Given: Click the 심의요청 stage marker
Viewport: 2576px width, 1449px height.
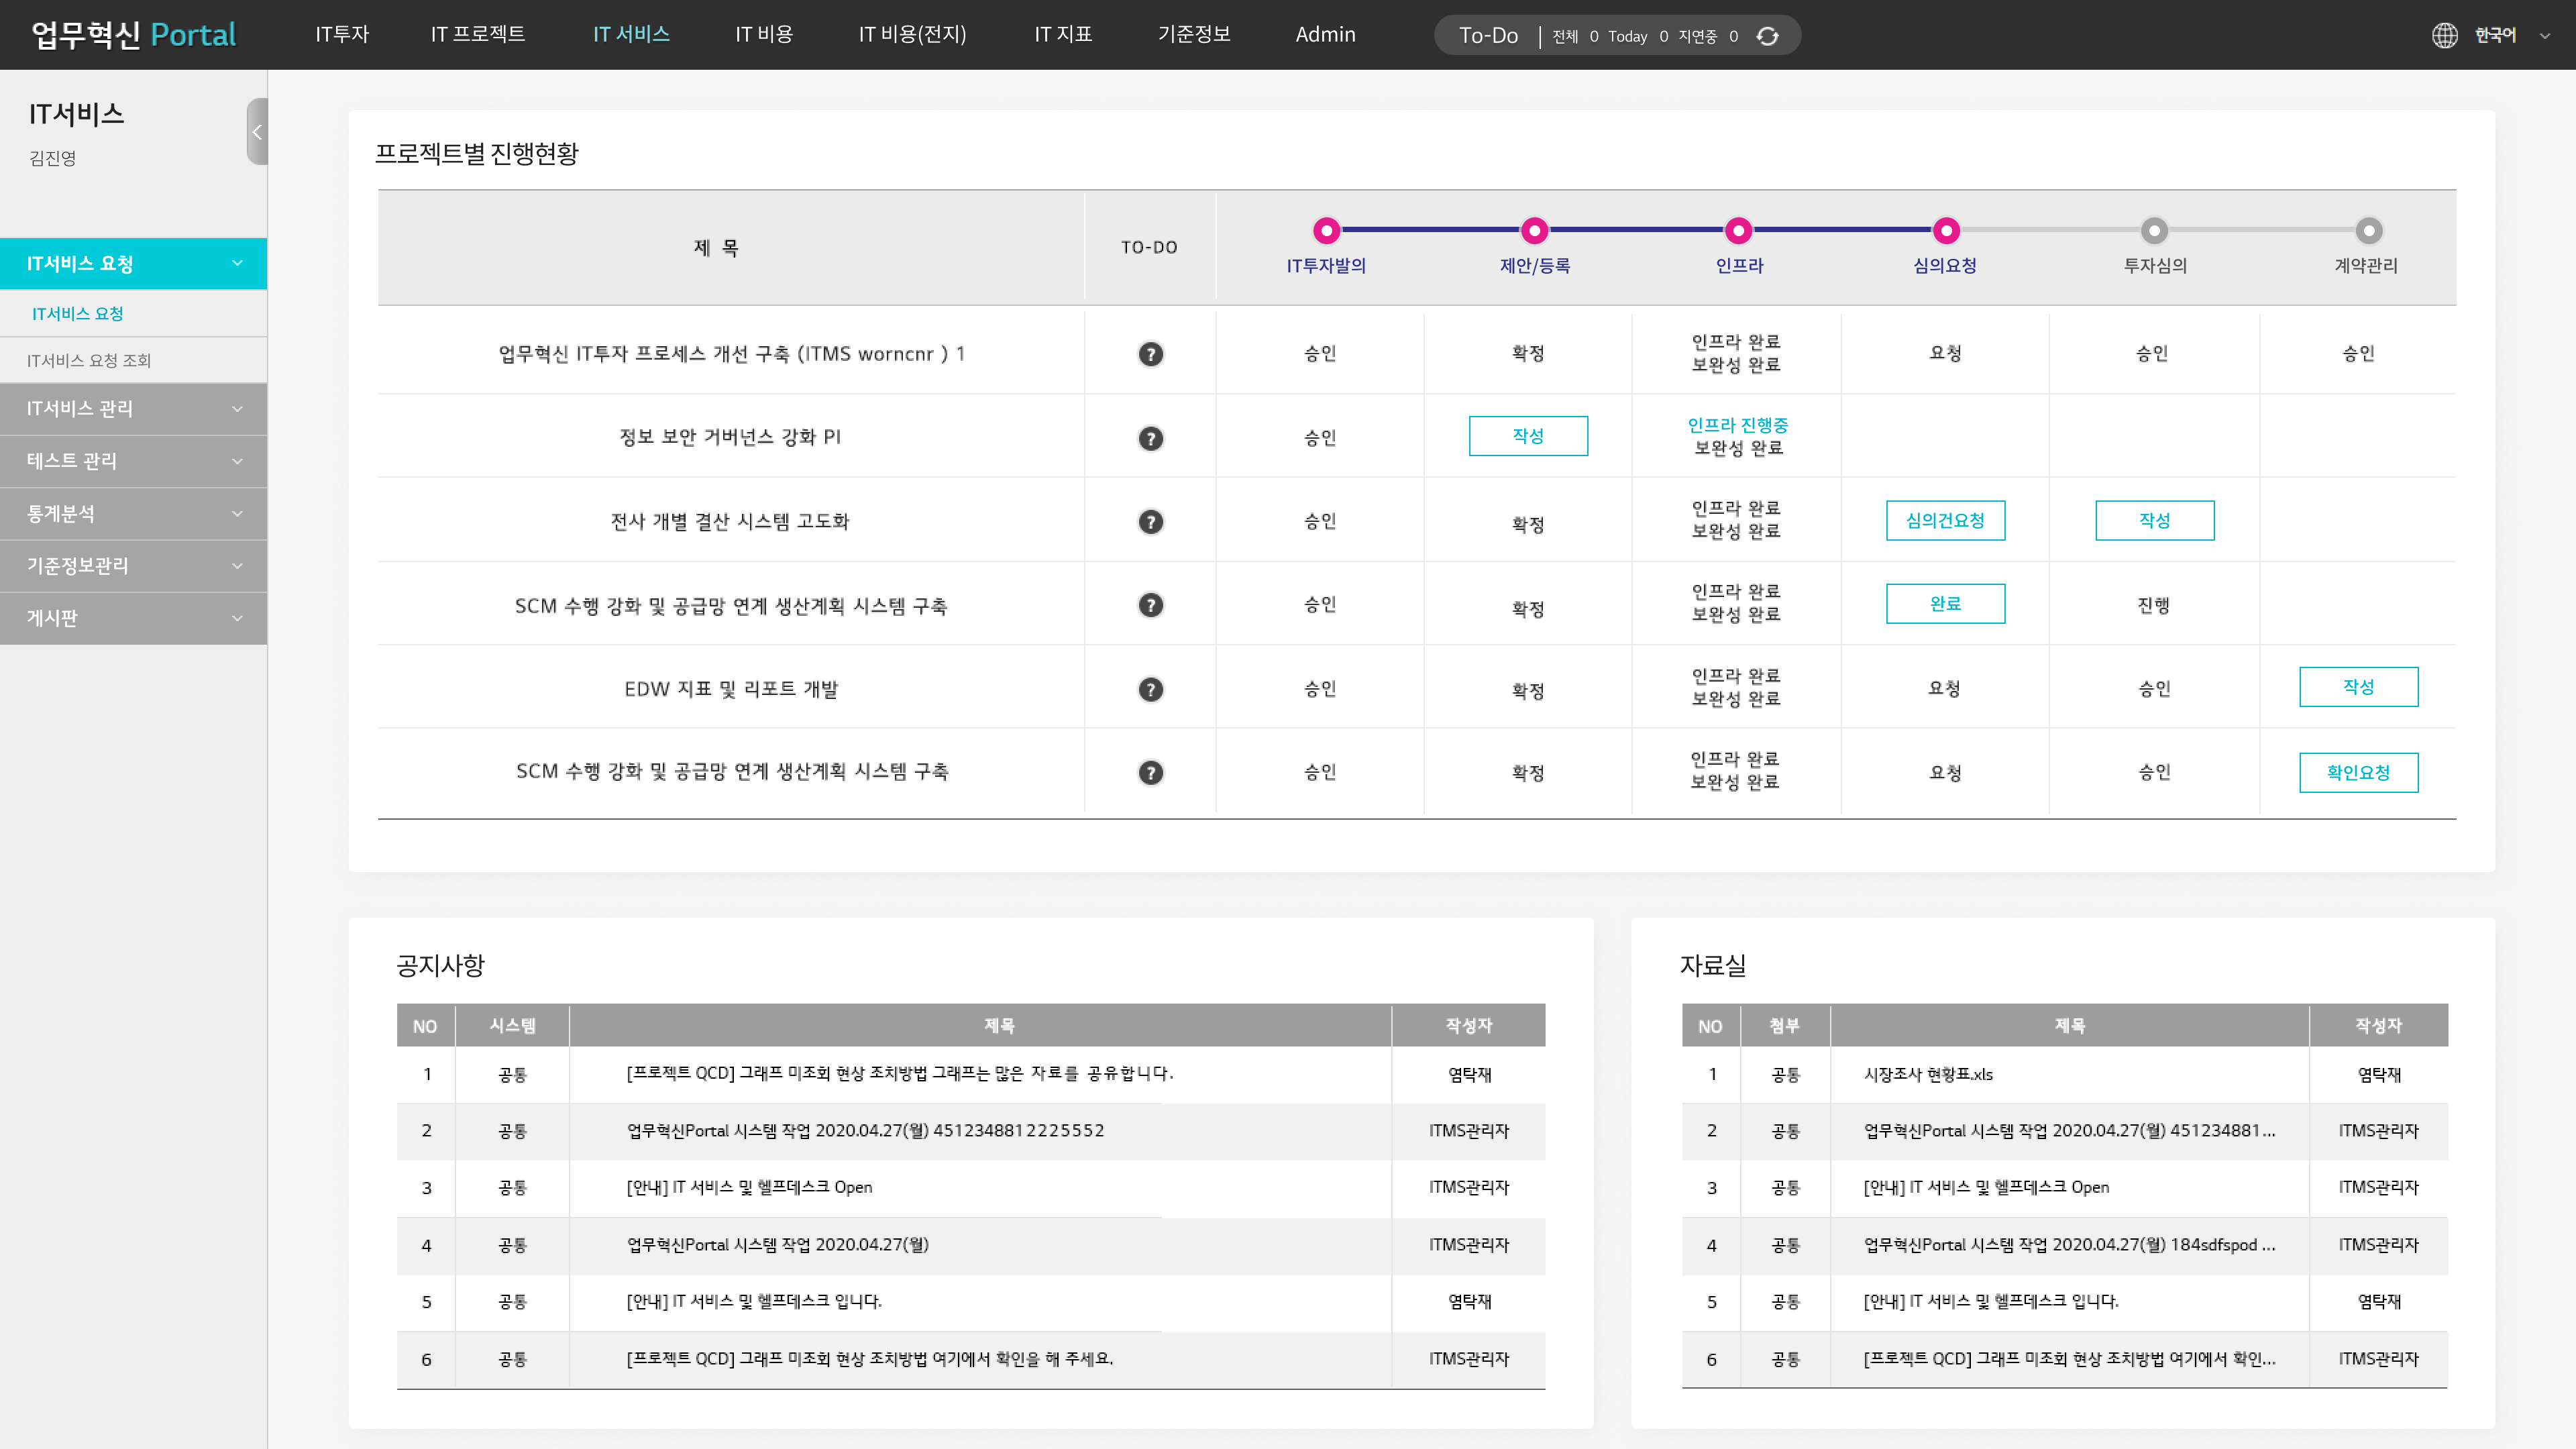Looking at the screenshot, I should [1946, 231].
